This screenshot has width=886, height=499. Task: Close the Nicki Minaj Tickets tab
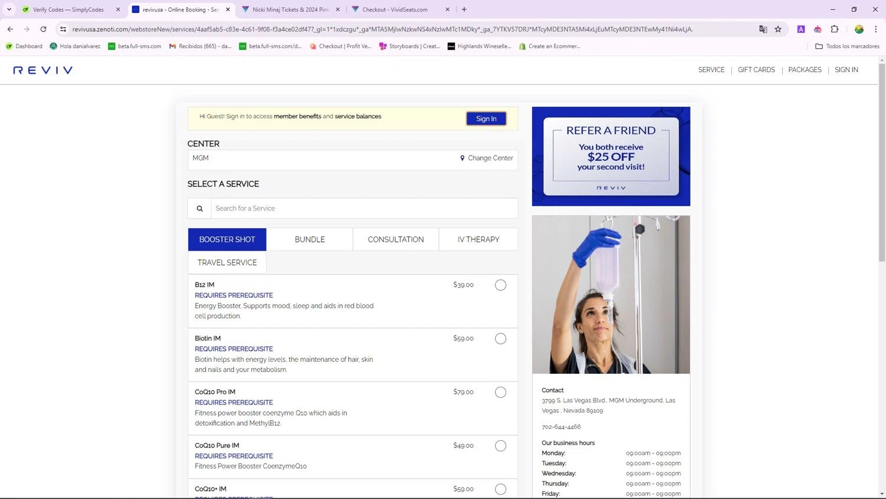coord(338,9)
